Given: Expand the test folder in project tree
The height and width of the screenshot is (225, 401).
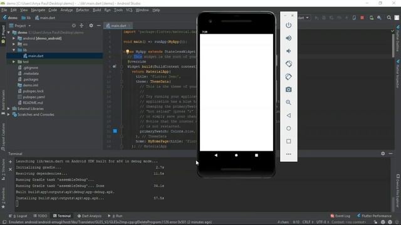Looking at the screenshot, I should [x=14, y=62].
